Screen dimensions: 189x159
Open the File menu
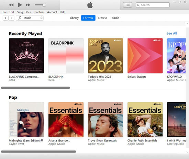(5, 12)
